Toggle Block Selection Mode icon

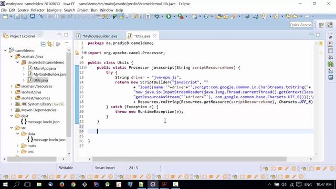tap(141, 16)
